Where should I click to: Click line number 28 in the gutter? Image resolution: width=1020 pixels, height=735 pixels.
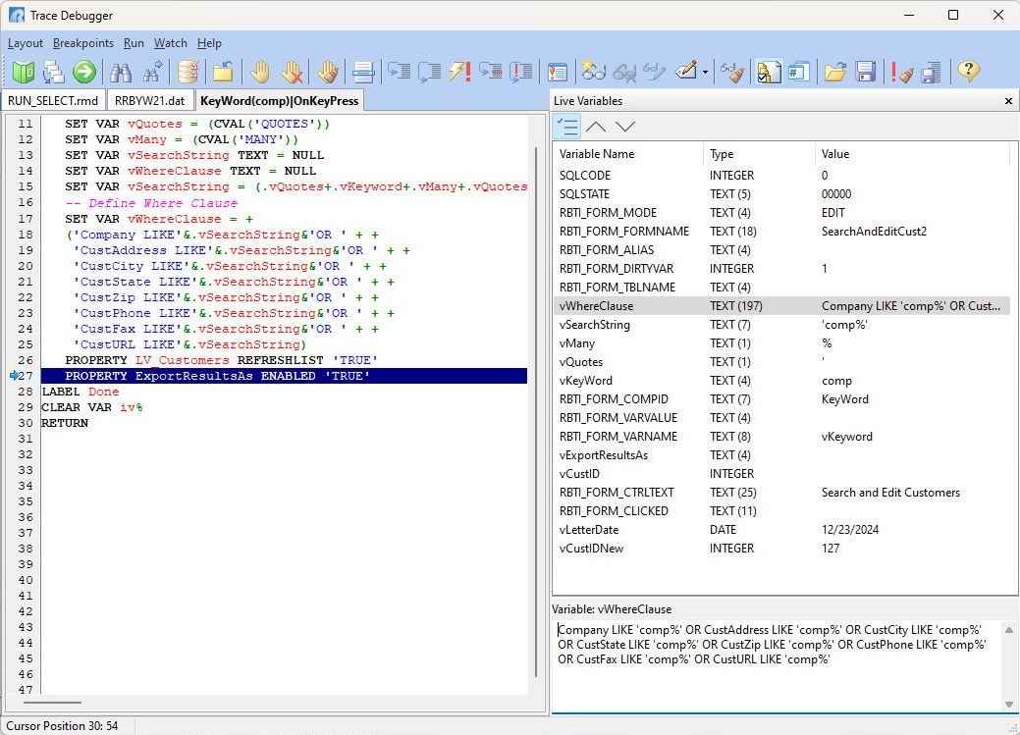pos(26,392)
